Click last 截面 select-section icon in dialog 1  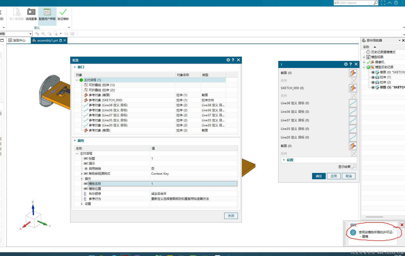353,146
